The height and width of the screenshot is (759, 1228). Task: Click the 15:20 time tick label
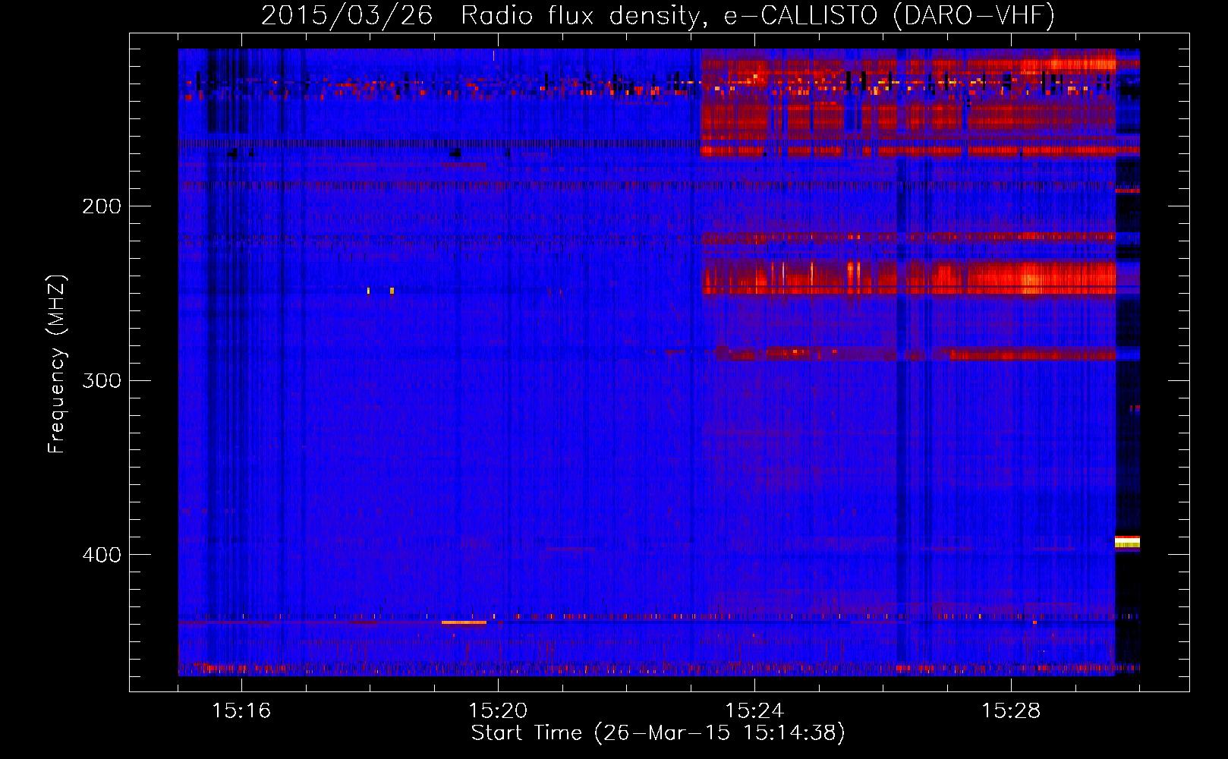point(498,711)
